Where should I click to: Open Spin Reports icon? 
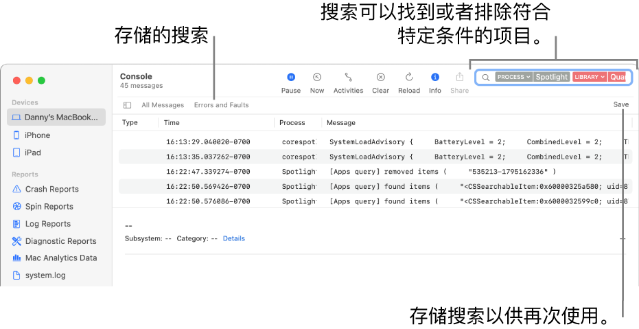click(x=16, y=206)
